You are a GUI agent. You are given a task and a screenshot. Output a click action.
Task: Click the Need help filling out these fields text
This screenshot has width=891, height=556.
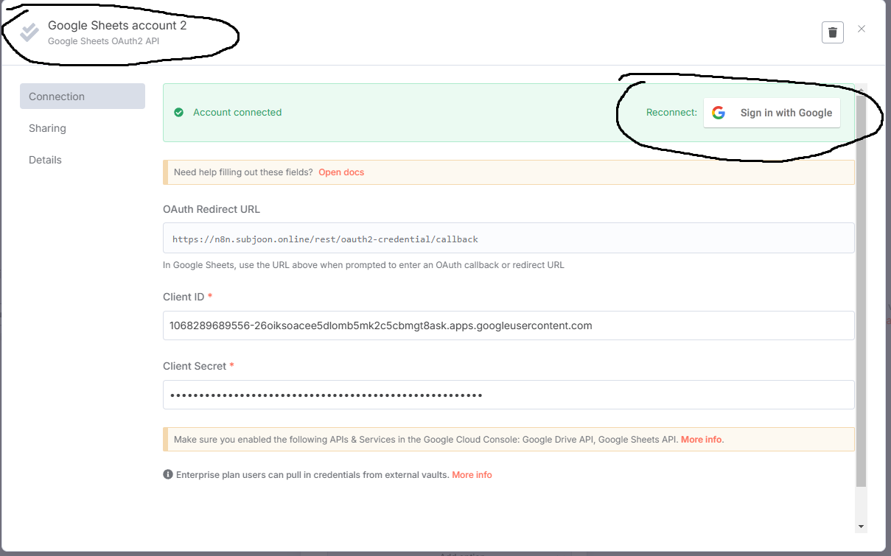pyautogui.click(x=243, y=172)
